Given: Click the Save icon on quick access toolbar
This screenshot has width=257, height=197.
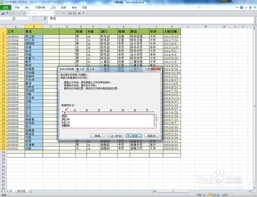Looking at the screenshot, I should click(3, 13).
